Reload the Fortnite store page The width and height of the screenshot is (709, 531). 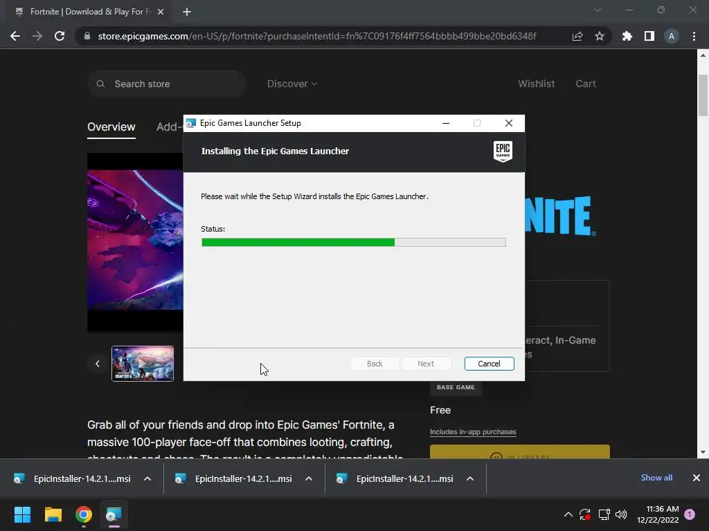60,36
